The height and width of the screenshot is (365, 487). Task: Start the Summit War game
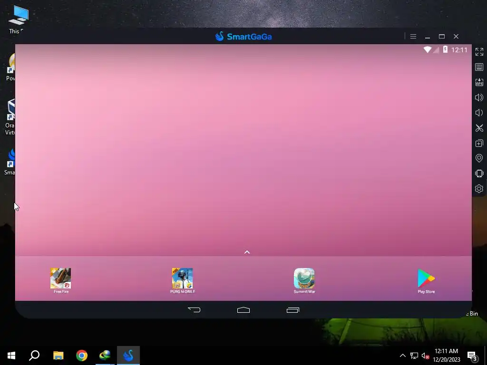[304, 280]
